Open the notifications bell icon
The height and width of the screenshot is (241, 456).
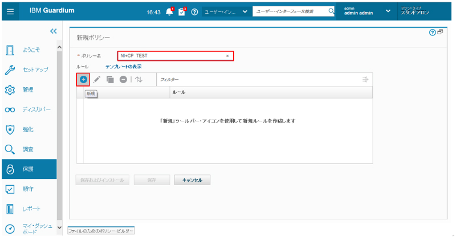coord(169,12)
